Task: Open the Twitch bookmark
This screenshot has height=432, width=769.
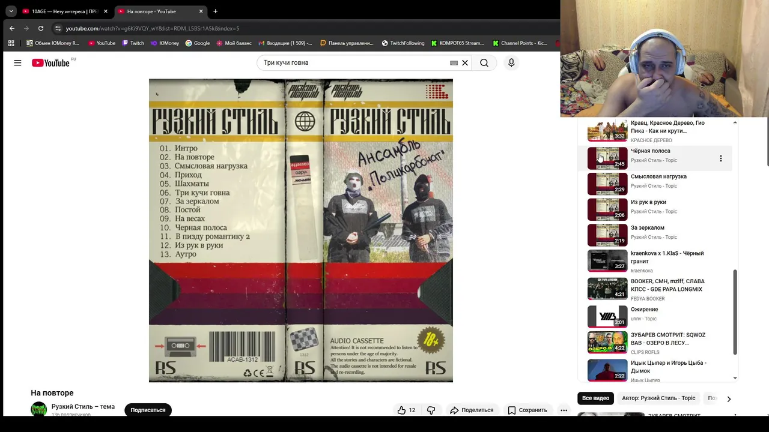Action: (133, 43)
